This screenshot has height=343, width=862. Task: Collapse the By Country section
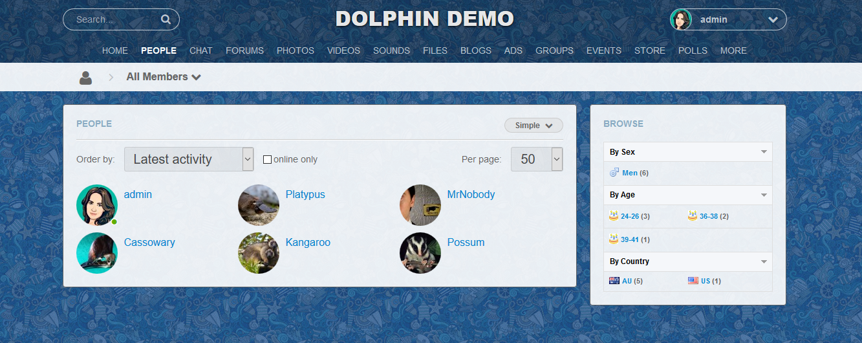pos(764,261)
